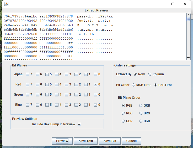Select BRG bit plane order
193x148 pixels.
pos(141,113)
